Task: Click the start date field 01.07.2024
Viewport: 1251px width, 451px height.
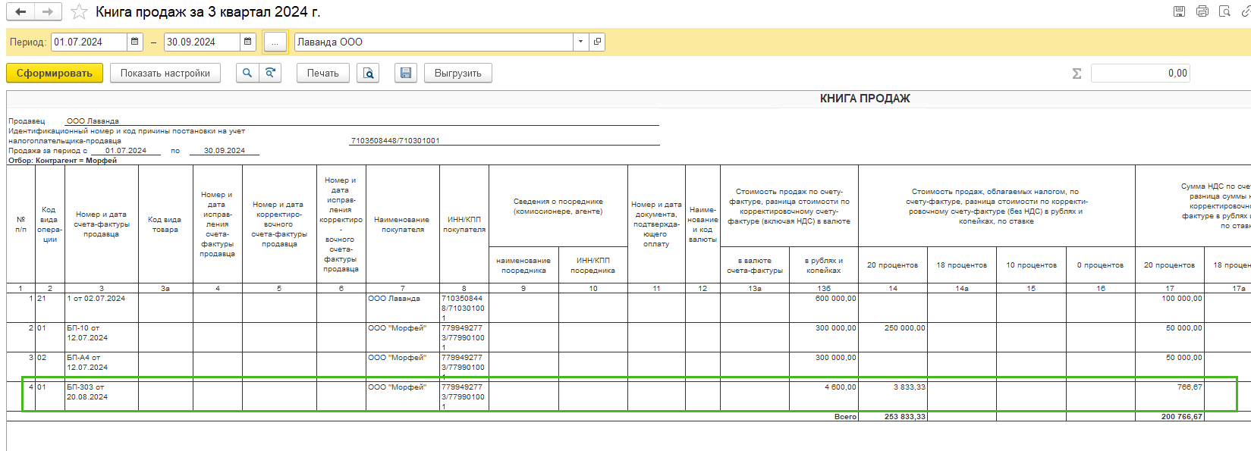Action: (x=89, y=42)
